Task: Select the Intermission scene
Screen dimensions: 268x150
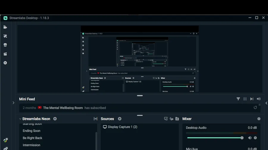Action: pos(32,145)
